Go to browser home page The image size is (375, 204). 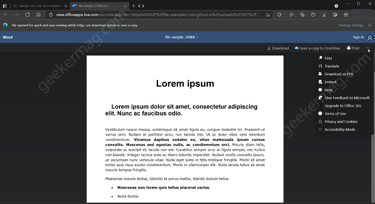[x=38, y=15]
